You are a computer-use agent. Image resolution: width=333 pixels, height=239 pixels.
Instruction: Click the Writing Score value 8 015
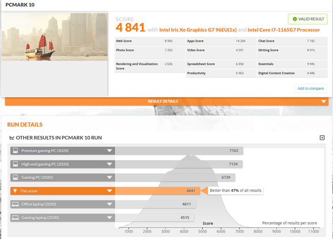(x=311, y=50)
